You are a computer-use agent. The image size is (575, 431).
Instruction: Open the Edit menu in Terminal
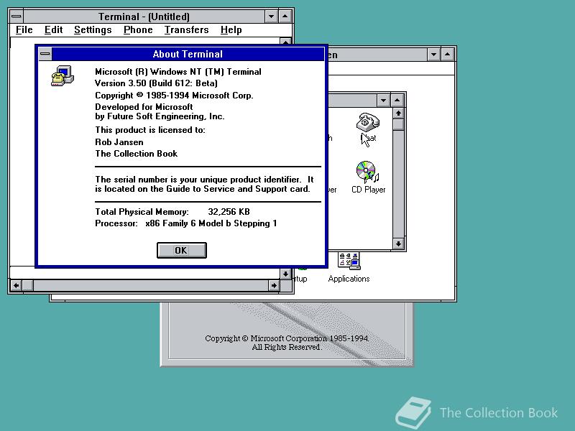tap(53, 29)
